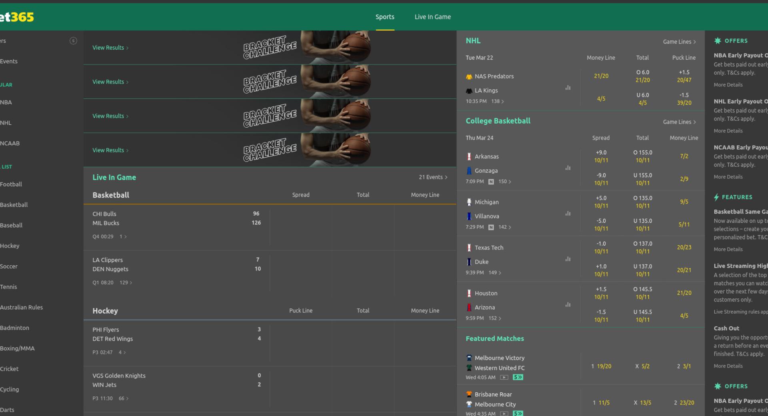Pick Michigan money line 9/5
This screenshot has width=768, height=416.
pos(684,202)
